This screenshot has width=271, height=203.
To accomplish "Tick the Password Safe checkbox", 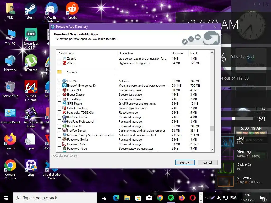I will click(x=60, y=144).
